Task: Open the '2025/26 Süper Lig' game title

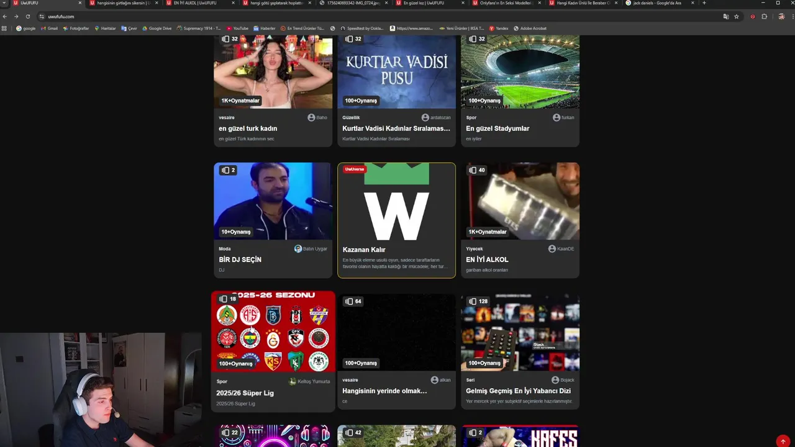Action: 245,393
